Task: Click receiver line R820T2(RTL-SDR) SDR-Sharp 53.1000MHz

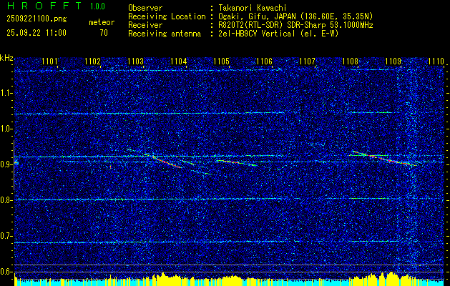Action: point(295,25)
